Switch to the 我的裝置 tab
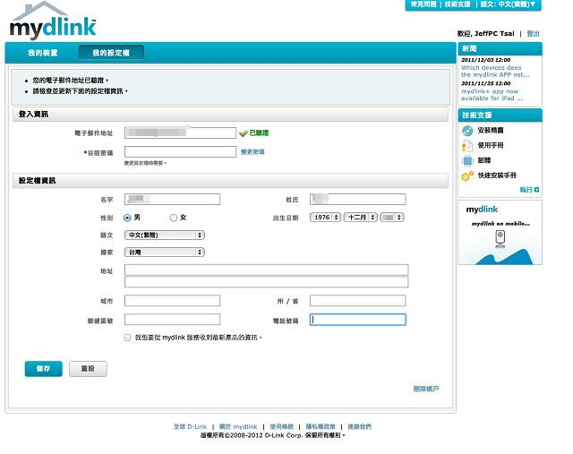Screen dimensions: 573x454 [x=43, y=53]
